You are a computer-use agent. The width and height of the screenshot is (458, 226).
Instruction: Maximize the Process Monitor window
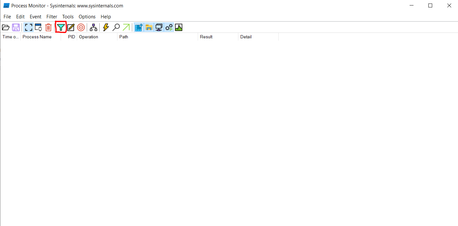click(430, 5)
